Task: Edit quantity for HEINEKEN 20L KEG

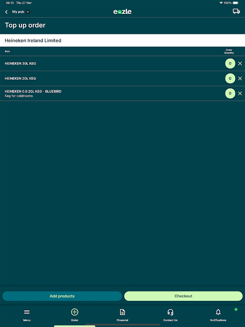Action: [x=230, y=78]
